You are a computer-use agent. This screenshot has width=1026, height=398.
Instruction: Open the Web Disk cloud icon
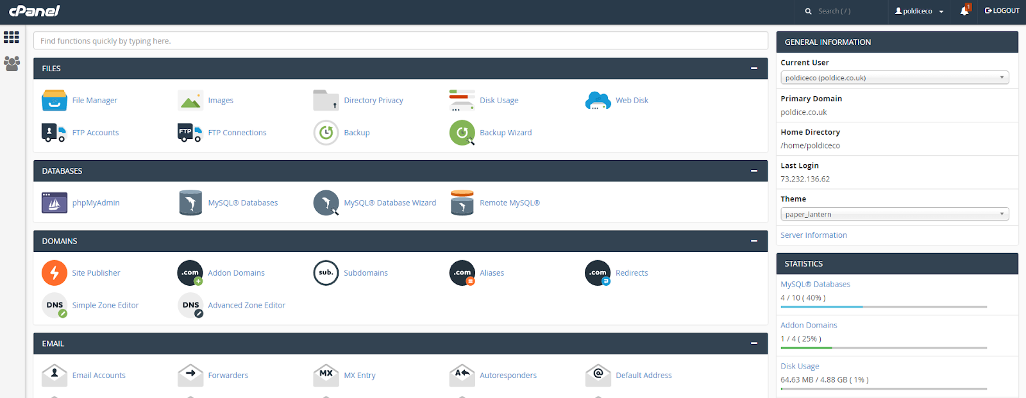pyautogui.click(x=598, y=101)
